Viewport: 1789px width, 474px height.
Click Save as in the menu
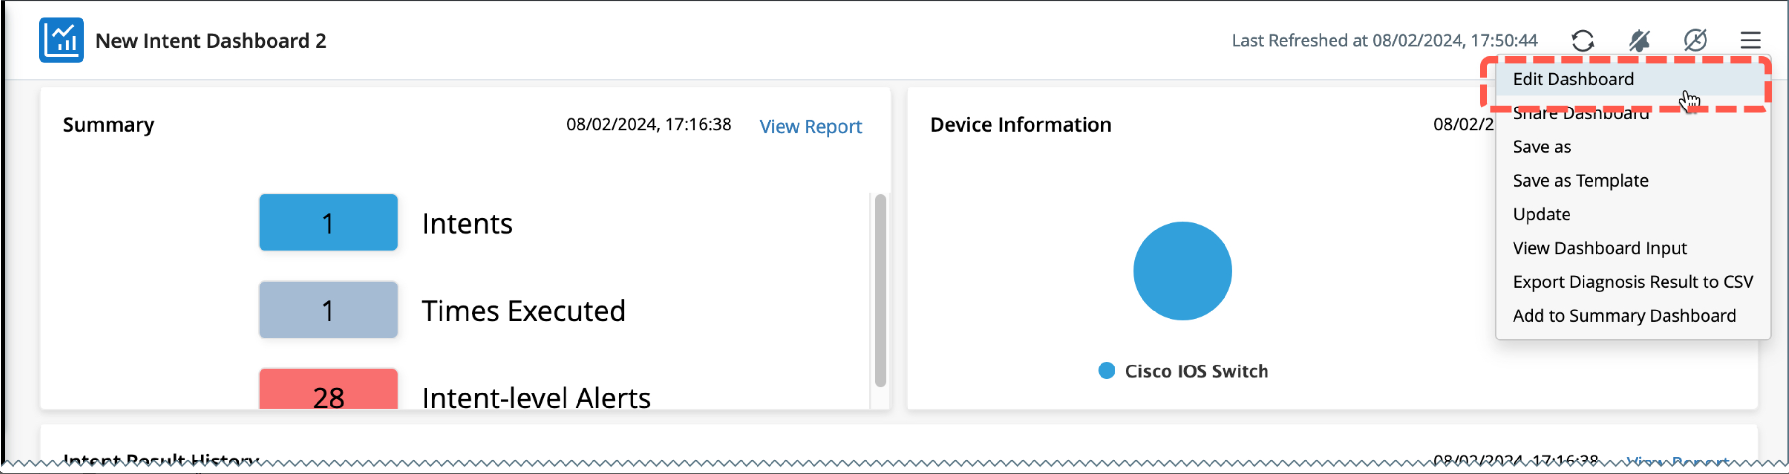(1542, 147)
